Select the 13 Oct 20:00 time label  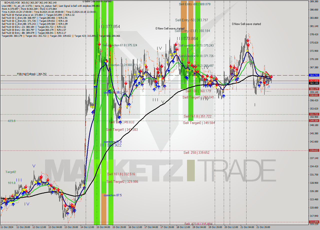[71, 227]
